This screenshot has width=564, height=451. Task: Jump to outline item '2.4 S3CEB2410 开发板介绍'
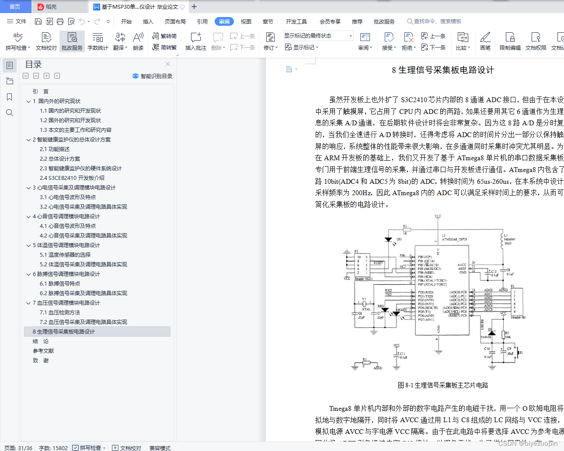click(x=72, y=178)
